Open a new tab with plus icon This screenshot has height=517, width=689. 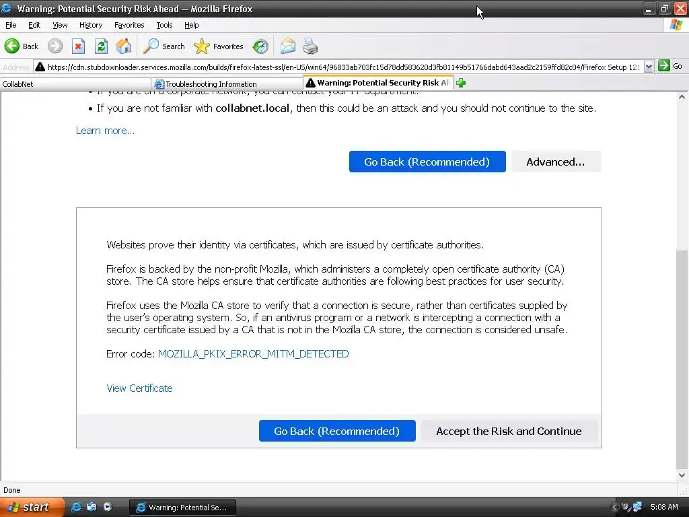(x=461, y=83)
